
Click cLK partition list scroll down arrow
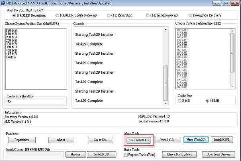click(233, 86)
